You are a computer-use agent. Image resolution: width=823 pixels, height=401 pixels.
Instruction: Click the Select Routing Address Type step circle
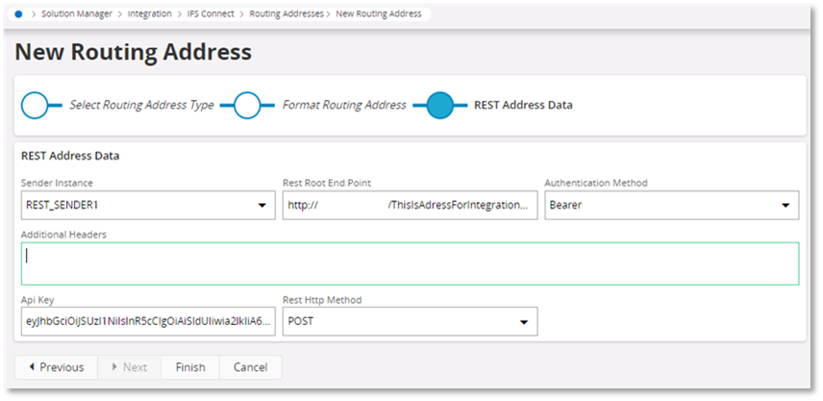click(36, 105)
